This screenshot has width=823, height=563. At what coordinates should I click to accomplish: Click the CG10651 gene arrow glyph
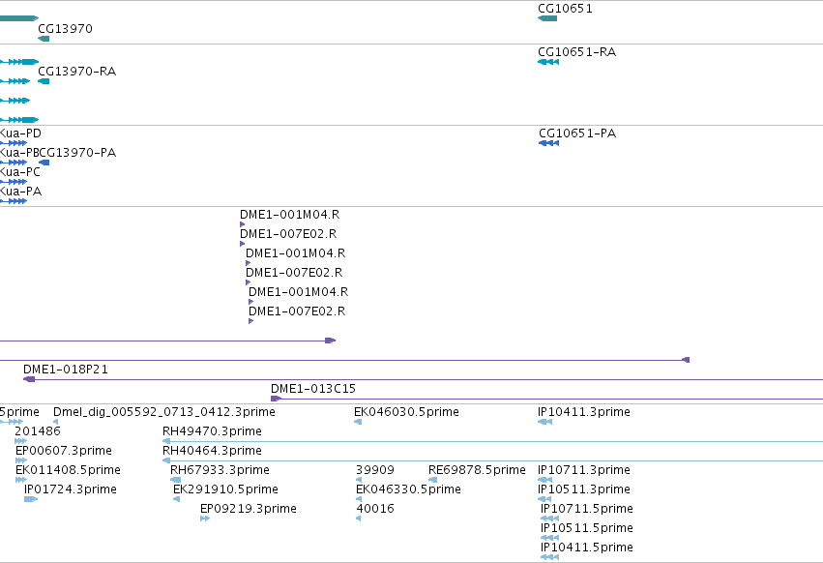pos(547,18)
